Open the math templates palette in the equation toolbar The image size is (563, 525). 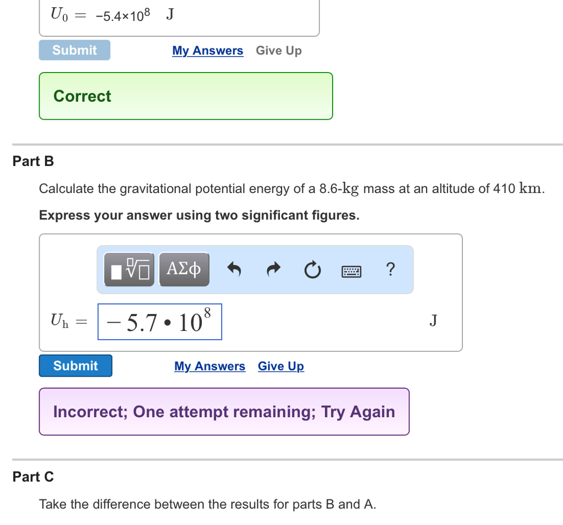[x=129, y=269]
